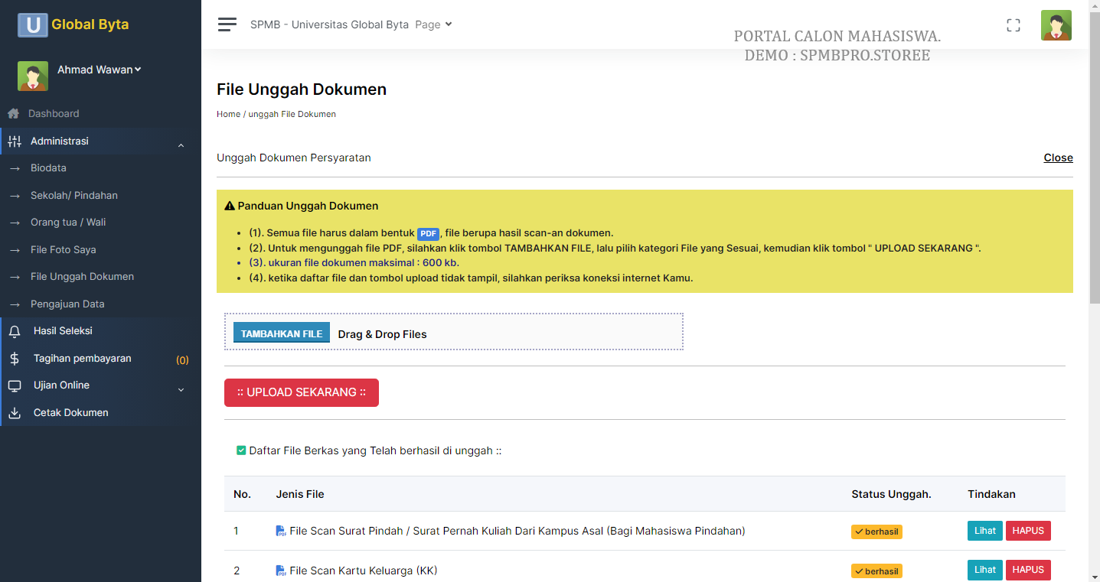Screen dimensions: 1100x582
Task: Click Lihat for Kartu Keluarga file
Action: tap(985, 570)
